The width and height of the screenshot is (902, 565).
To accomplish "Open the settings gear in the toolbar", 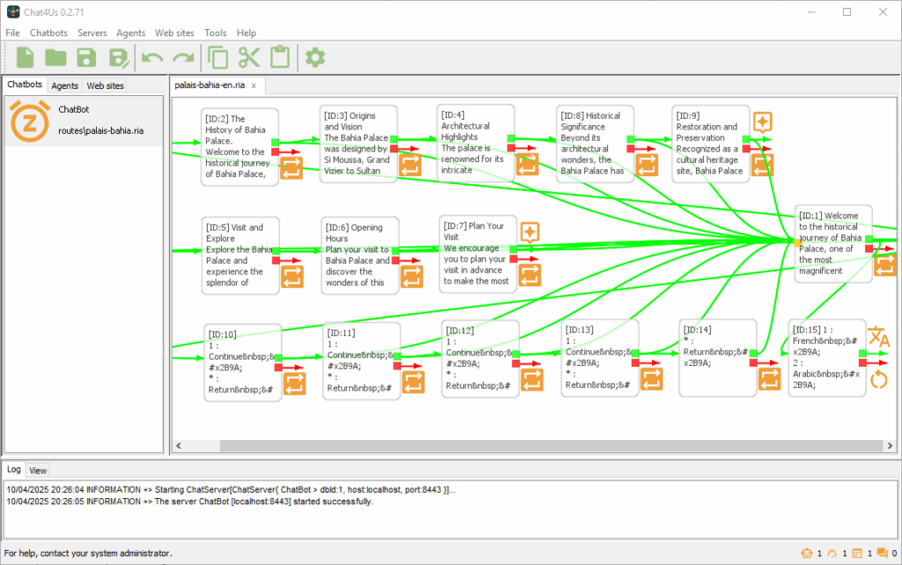I will click(x=314, y=56).
